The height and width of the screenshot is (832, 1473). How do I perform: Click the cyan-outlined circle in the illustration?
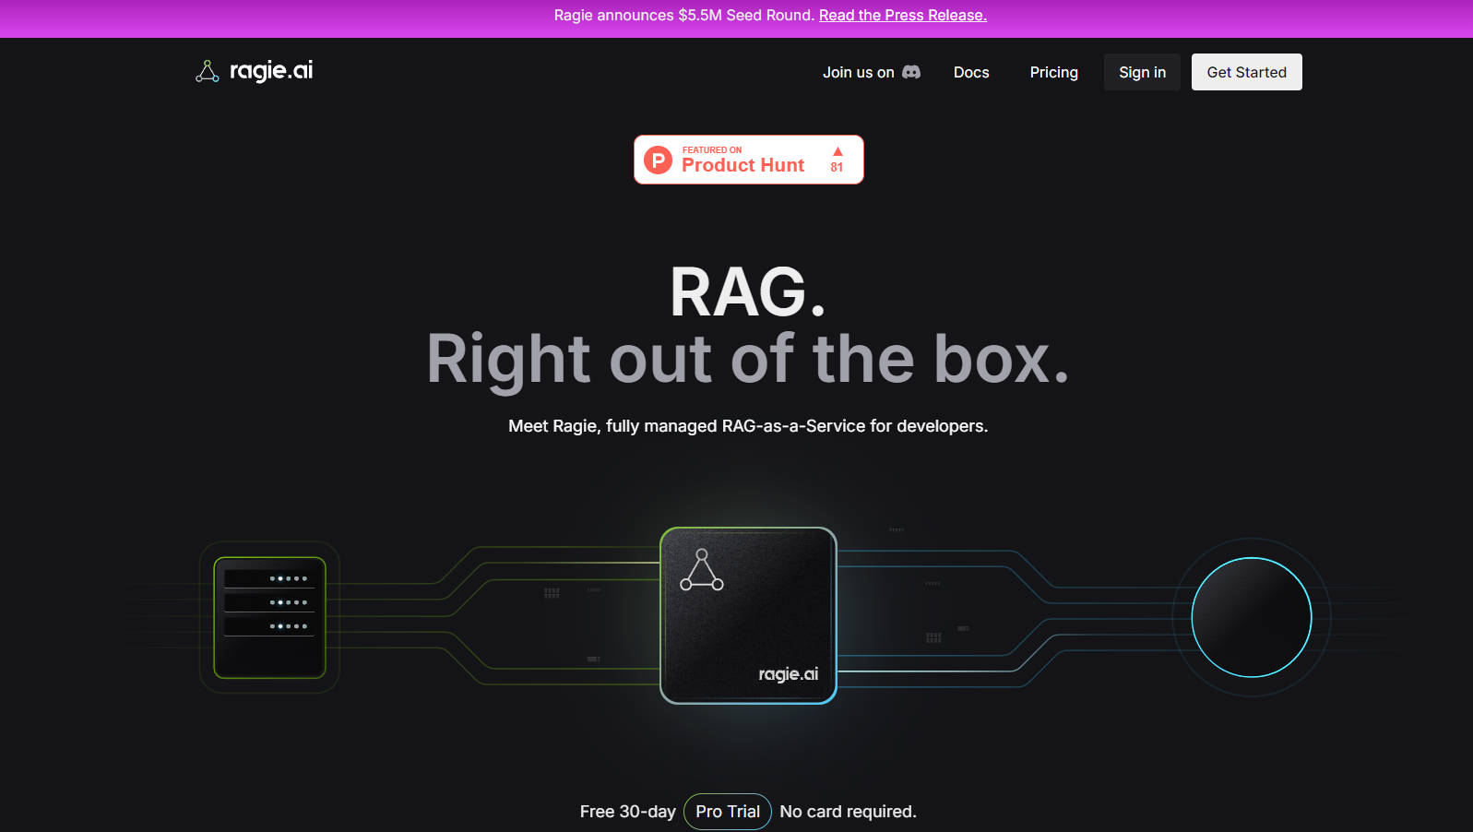click(1251, 617)
